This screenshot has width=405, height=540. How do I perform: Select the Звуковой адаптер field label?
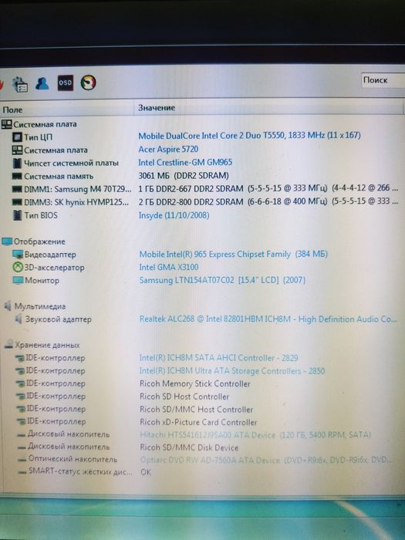59,319
